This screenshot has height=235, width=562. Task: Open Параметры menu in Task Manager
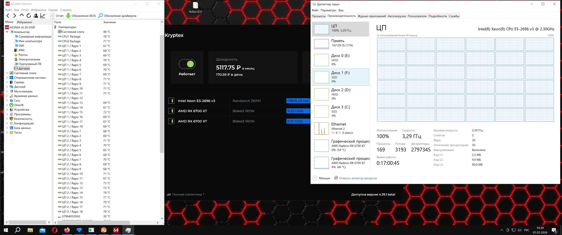(x=328, y=10)
